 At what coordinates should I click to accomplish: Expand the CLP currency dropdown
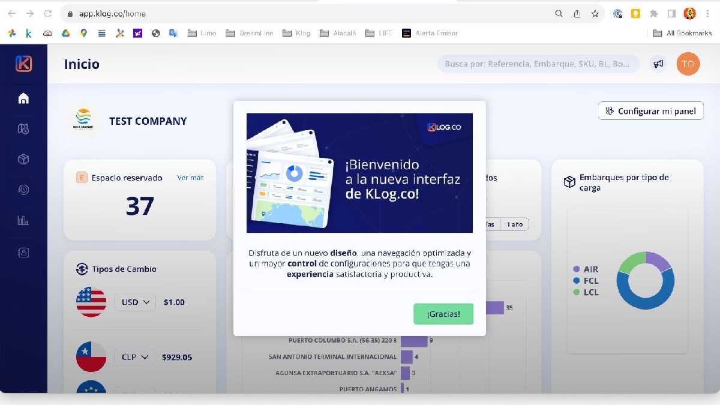[134, 357]
